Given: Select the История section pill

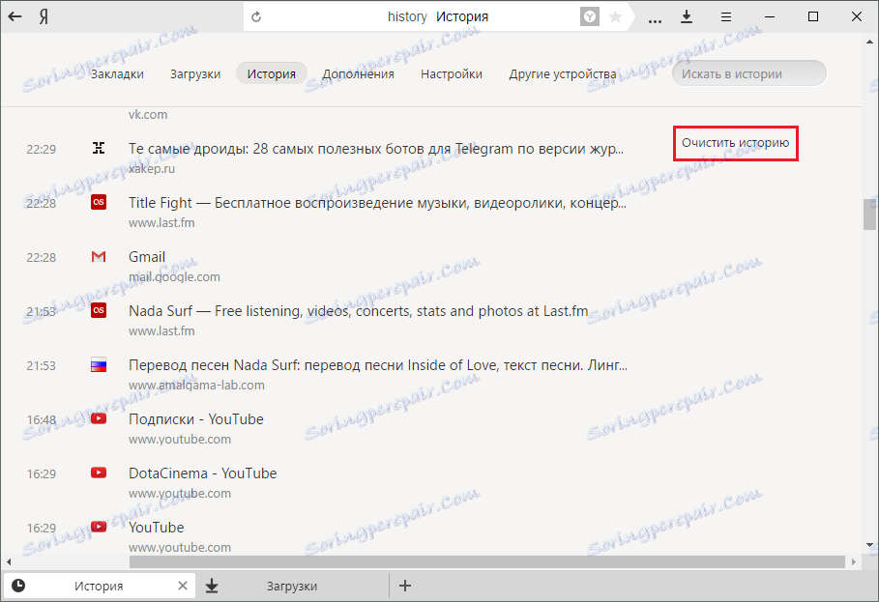Looking at the screenshot, I should 272,73.
